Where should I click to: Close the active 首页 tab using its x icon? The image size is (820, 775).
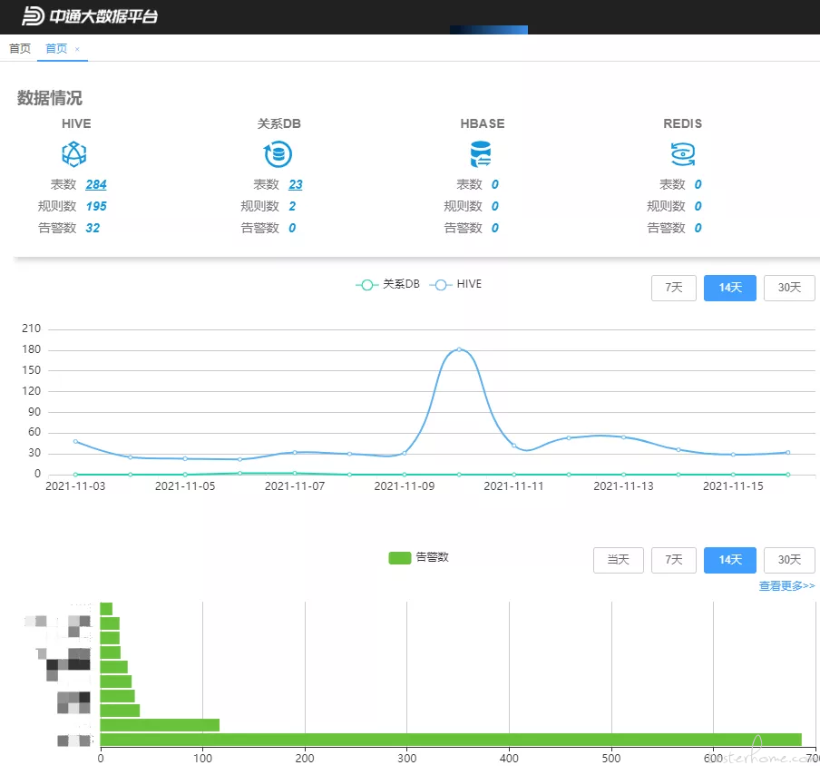pyautogui.click(x=77, y=49)
